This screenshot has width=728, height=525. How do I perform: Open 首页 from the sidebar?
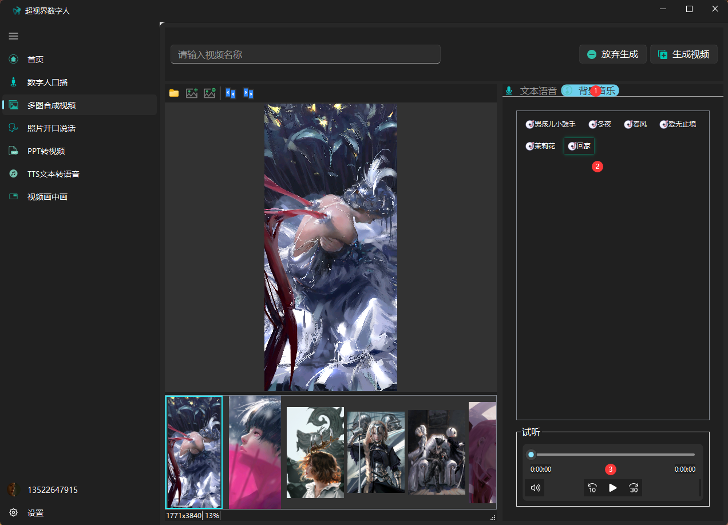tap(80, 59)
